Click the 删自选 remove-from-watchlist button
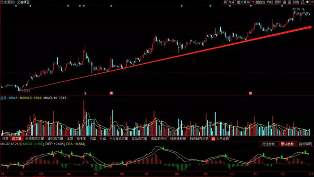The image size is (314, 177). pyautogui.click(x=260, y=2)
